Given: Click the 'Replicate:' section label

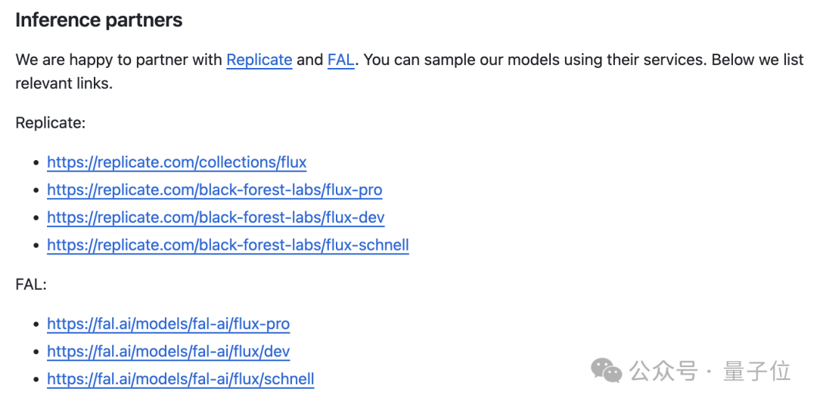Looking at the screenshot, I should [50, 123].
